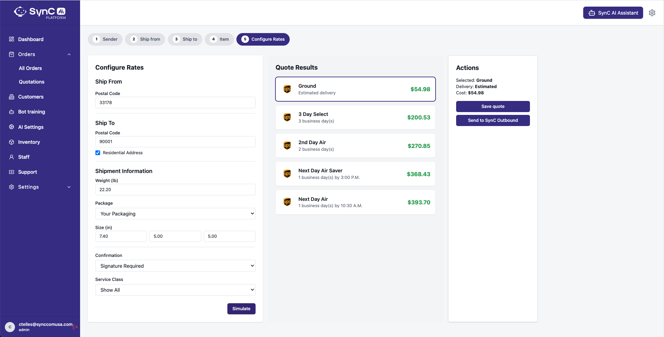Screen dimensions: 664x337
Task: Select the 2nd Day Air quote
Action: point(355,146)
